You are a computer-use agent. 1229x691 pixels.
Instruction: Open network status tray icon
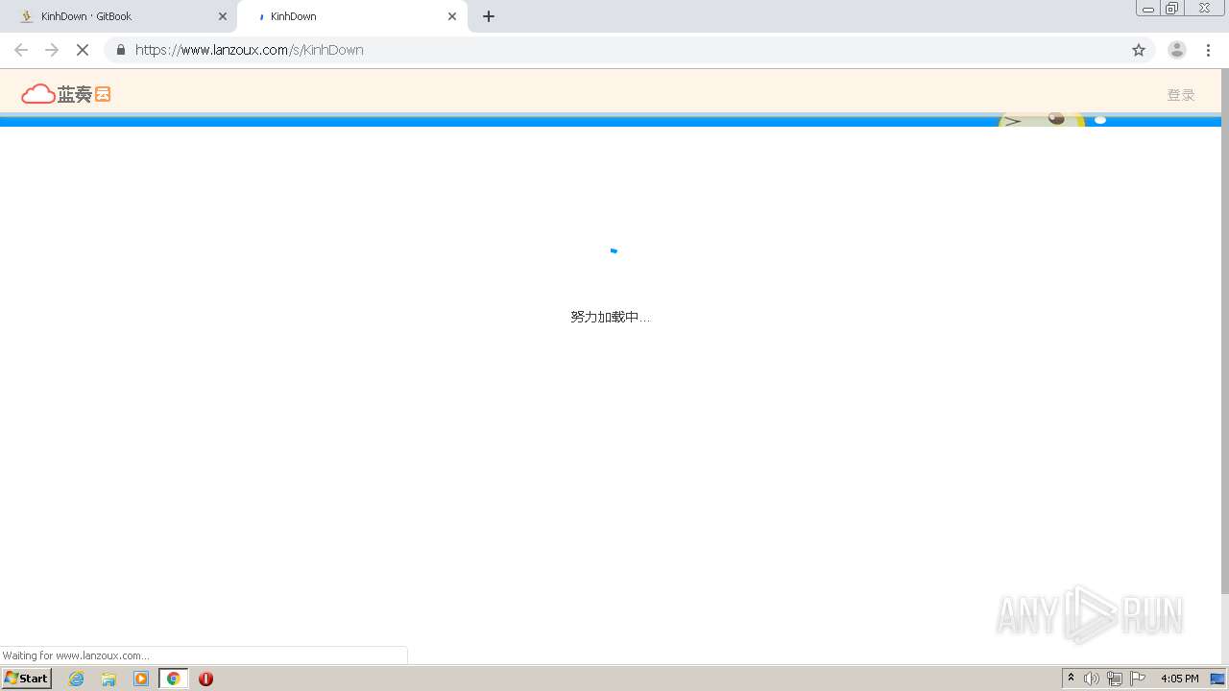click(1115, 679)
